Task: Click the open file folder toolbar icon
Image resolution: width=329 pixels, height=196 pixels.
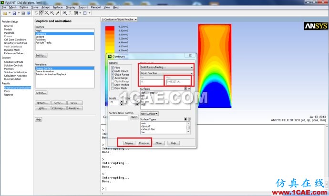Action: click(x=5, y=13)
